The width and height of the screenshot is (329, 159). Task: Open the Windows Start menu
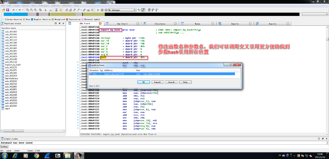(x=5, y=155)
